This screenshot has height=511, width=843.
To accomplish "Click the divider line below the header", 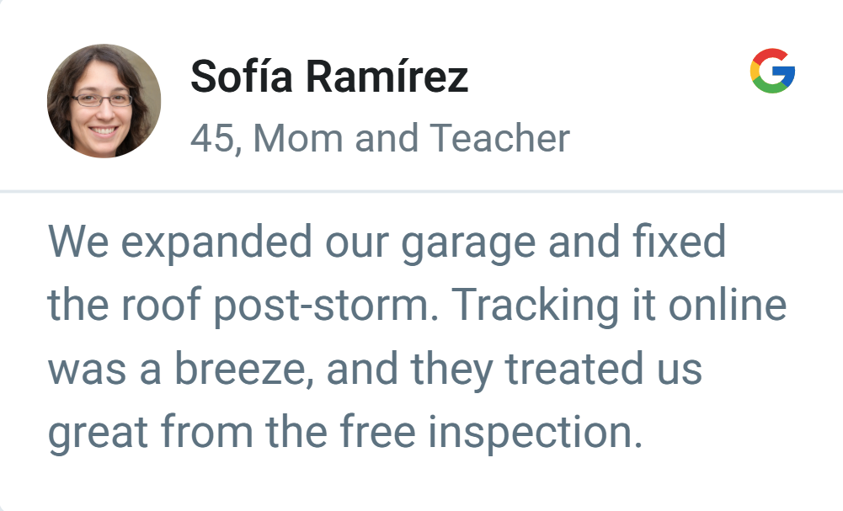I will pos(421,192).
